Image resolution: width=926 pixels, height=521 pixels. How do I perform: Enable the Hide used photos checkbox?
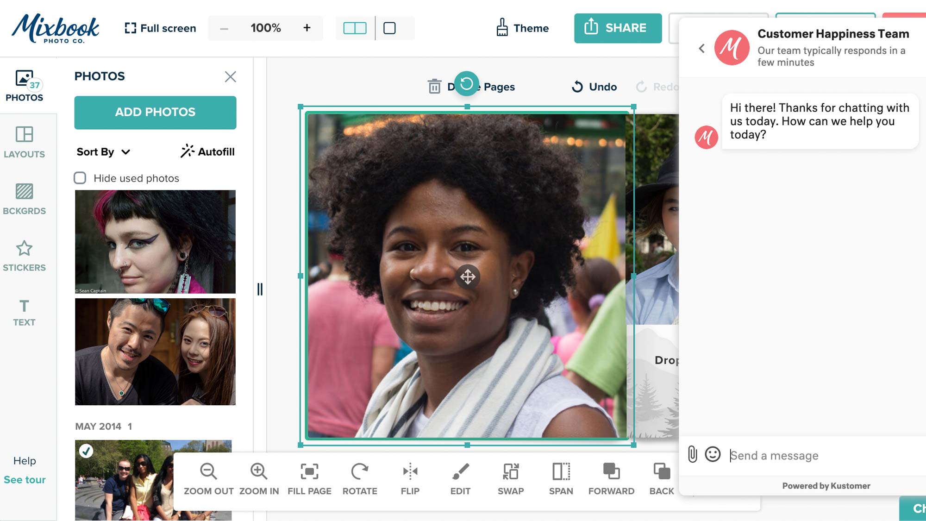80,178
